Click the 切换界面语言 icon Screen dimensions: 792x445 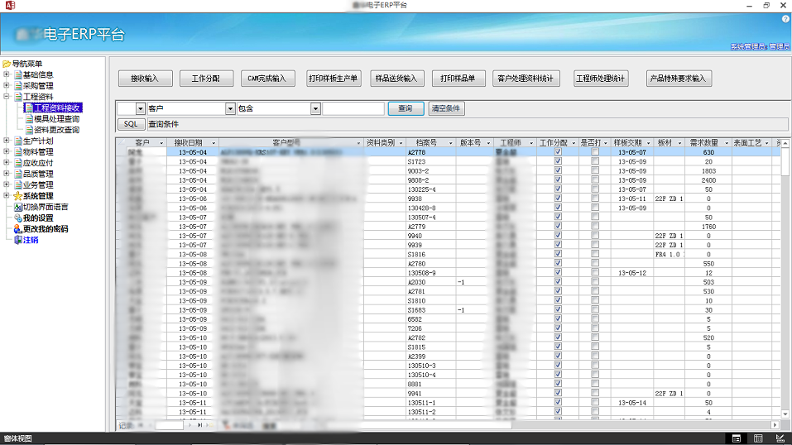pos(18,207)
